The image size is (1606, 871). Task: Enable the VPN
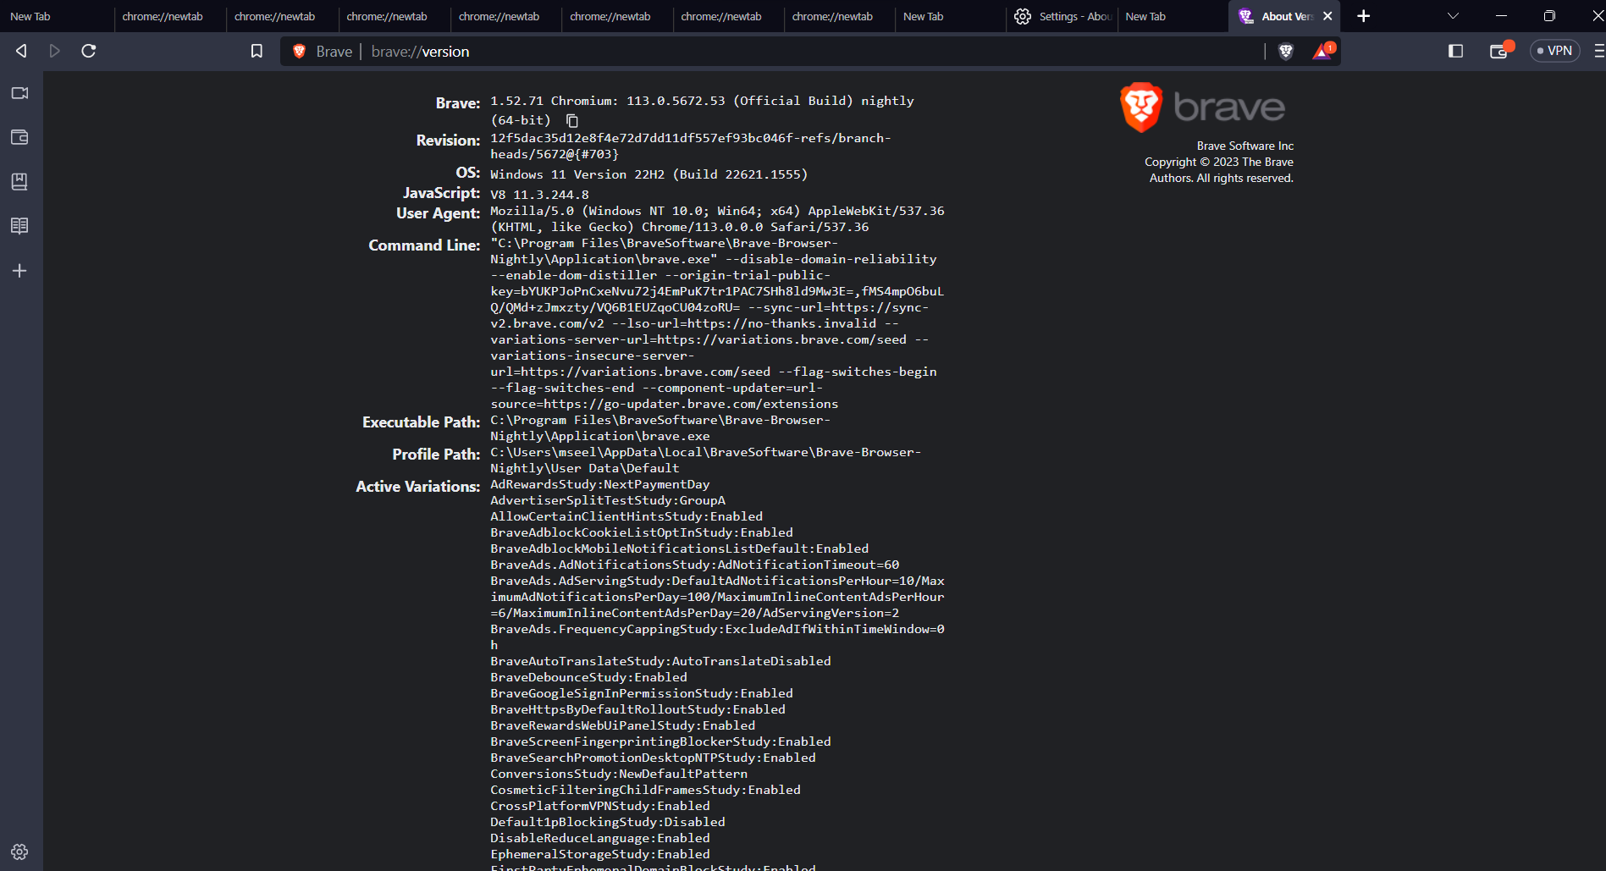coord(1555,51)
